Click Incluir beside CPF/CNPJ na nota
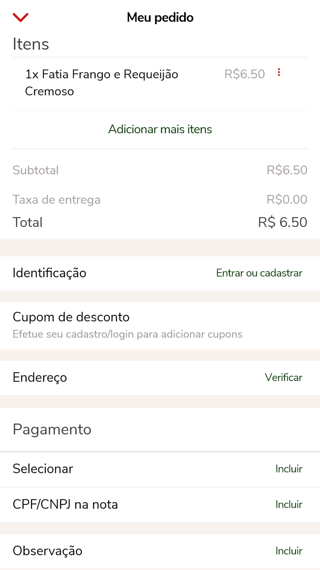 coord(288,504)
